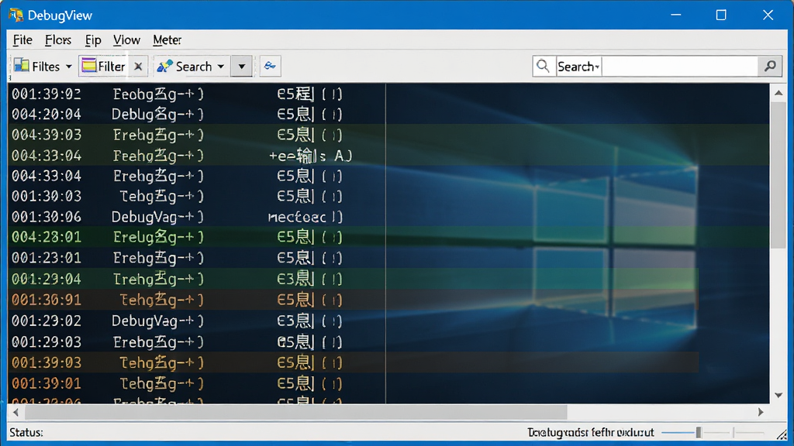
Task: Remove the Filter with the X icon
Action: pos(138,67)
